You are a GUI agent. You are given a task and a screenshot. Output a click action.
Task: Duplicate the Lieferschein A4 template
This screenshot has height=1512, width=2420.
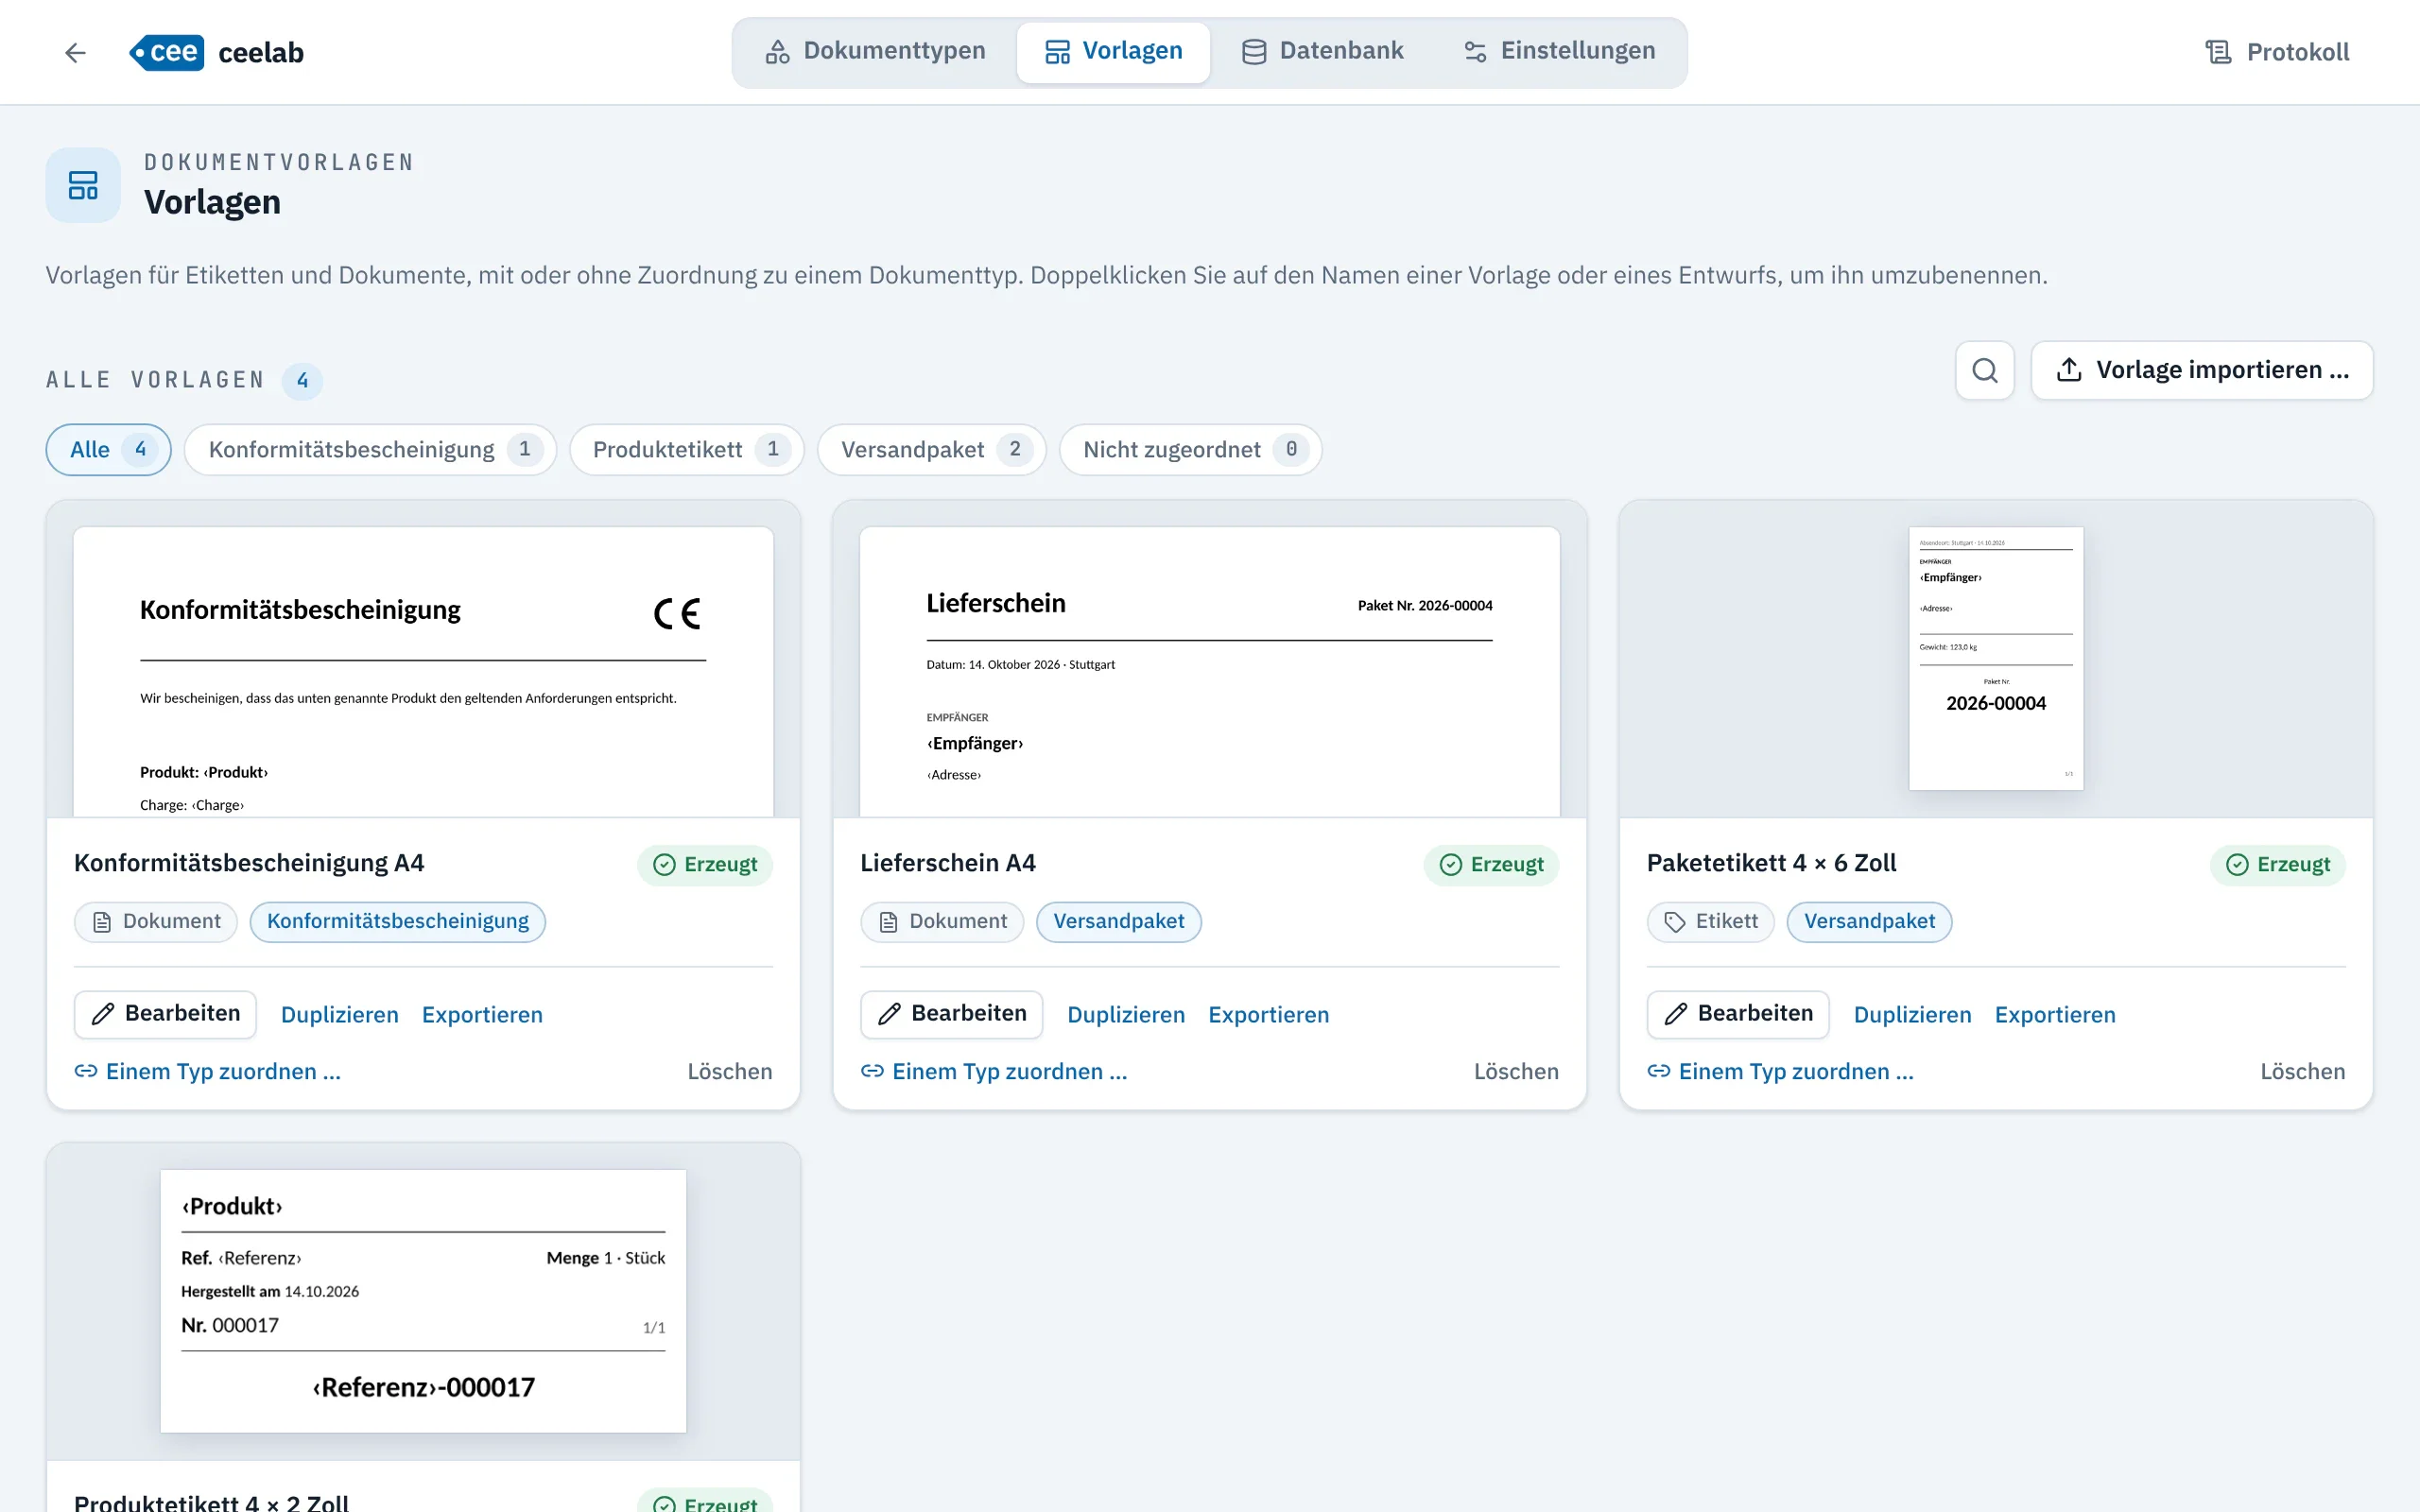click(x=1126, y=1015)
